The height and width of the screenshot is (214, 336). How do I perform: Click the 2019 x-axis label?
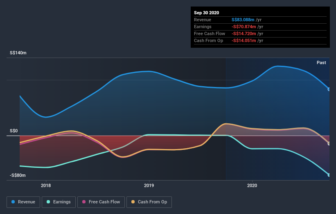pyautogui.click(x=149, y=185)
